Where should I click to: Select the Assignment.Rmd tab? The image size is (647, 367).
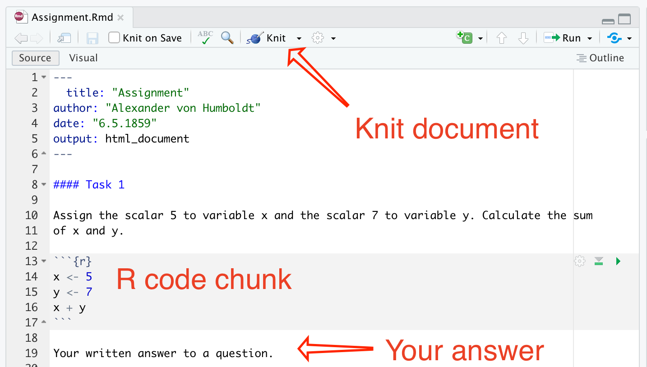71,18
